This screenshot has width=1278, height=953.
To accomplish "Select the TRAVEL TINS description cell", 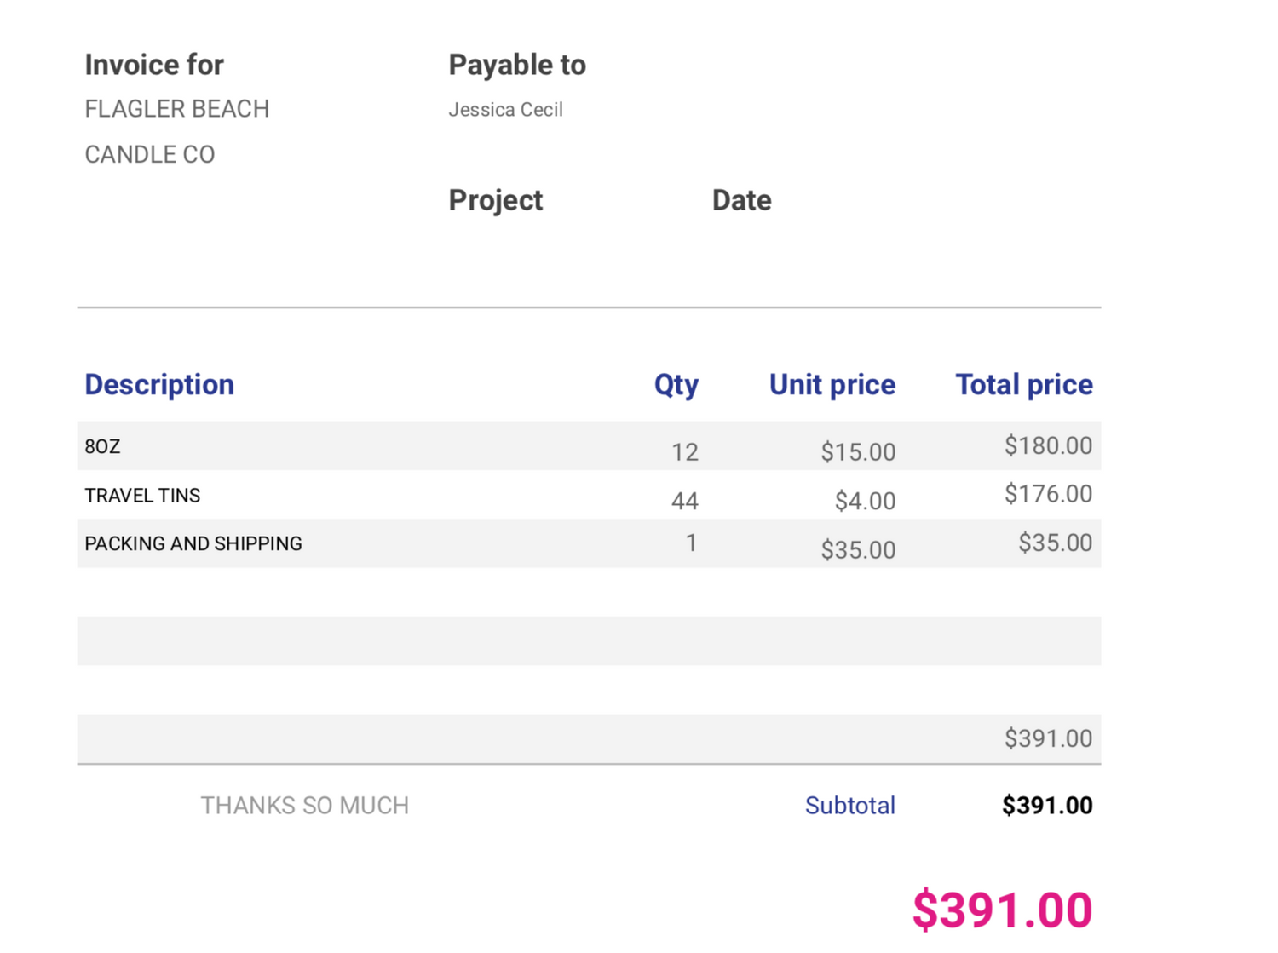I will pyautogui.click(x=142, y=495).
